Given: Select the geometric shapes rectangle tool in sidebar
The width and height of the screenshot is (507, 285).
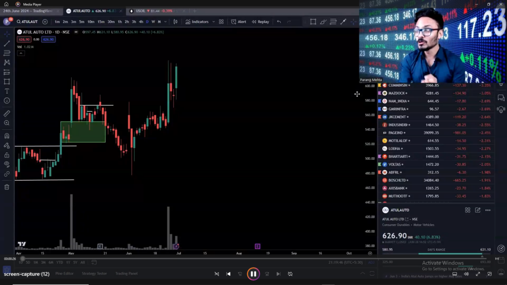Looking at the screenshot, I should 7,82.
